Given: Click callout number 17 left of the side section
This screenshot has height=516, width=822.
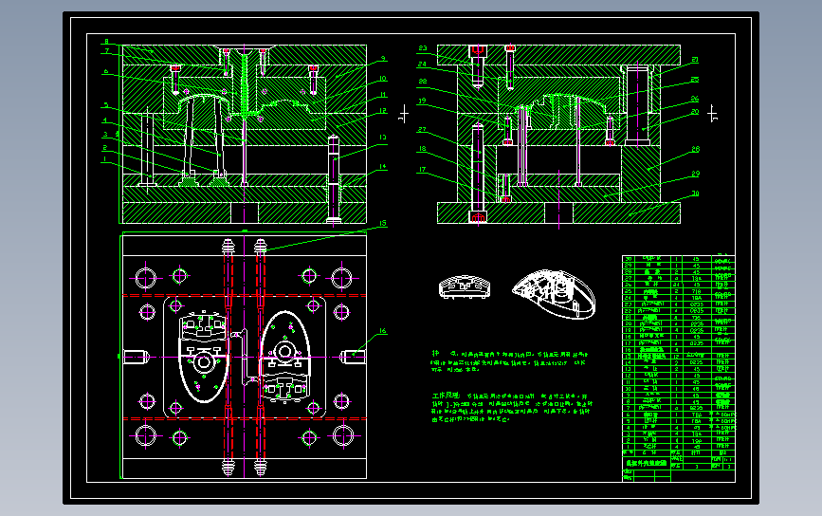Looking at the screenshot, I should tap(422, 170).
